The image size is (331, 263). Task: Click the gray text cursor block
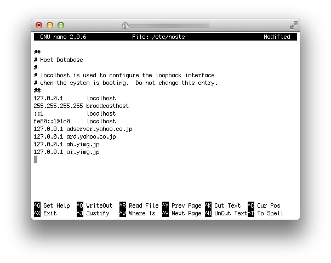point(36,159)
